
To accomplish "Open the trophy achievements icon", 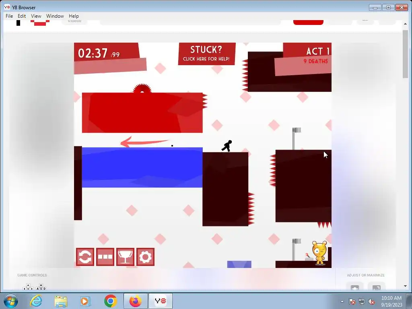I will pos(126,257).
